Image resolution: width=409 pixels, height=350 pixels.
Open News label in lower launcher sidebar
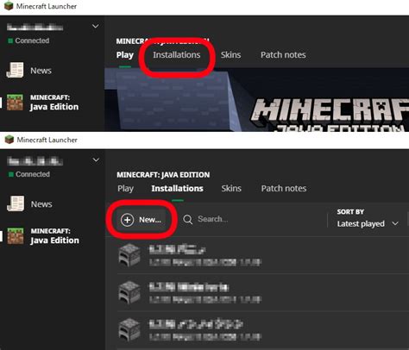pyautogui.click(x=41, y=204)
